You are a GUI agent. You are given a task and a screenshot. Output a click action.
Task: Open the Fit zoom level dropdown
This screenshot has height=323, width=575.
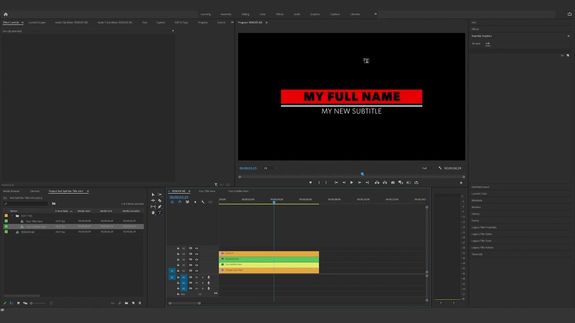click(270, 168)
